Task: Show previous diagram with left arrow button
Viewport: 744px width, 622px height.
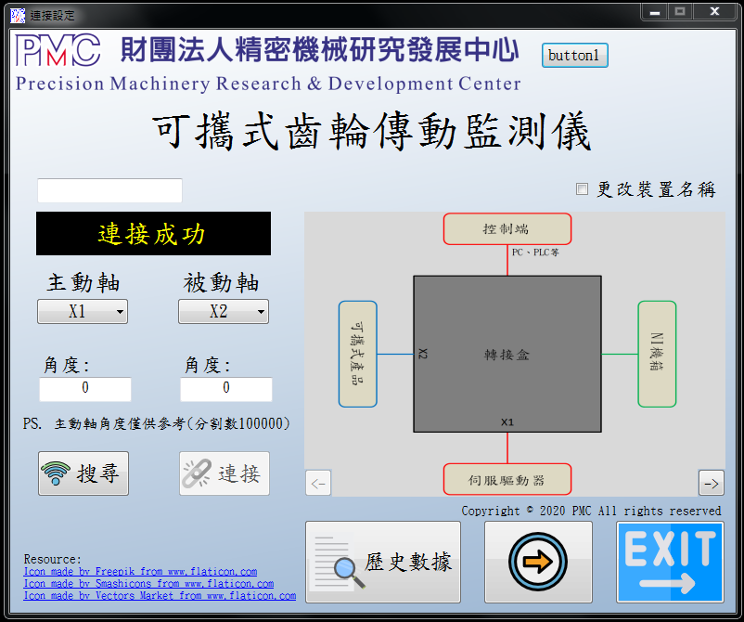Action: pyautogui.click(x=318, y=483)
